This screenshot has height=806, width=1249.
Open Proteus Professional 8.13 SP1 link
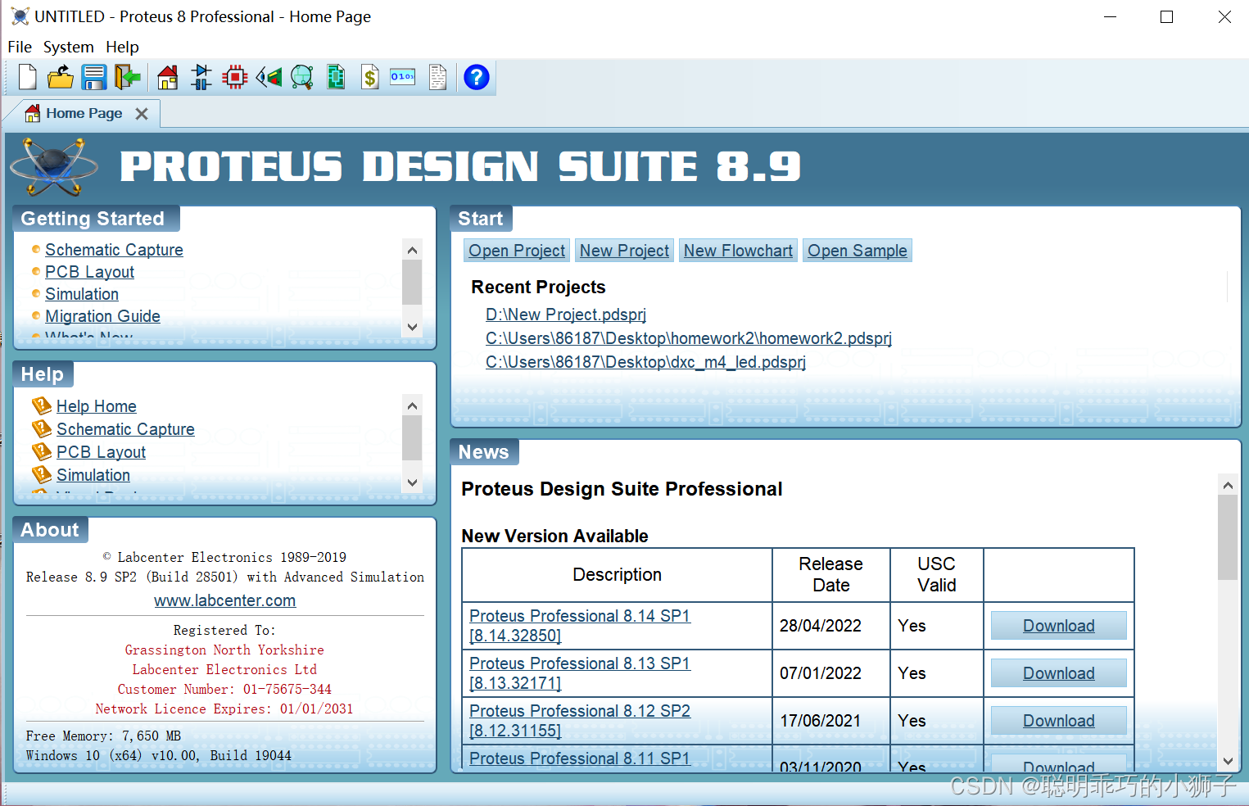[580, 673]
